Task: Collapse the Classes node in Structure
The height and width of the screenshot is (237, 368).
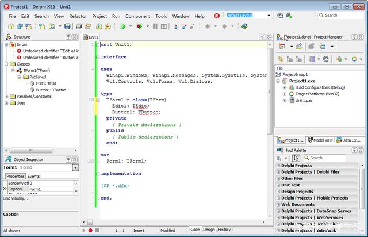Action: pos(6,64)
